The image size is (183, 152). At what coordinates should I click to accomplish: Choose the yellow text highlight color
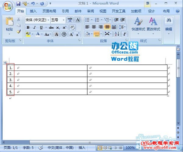click(28, 34)
